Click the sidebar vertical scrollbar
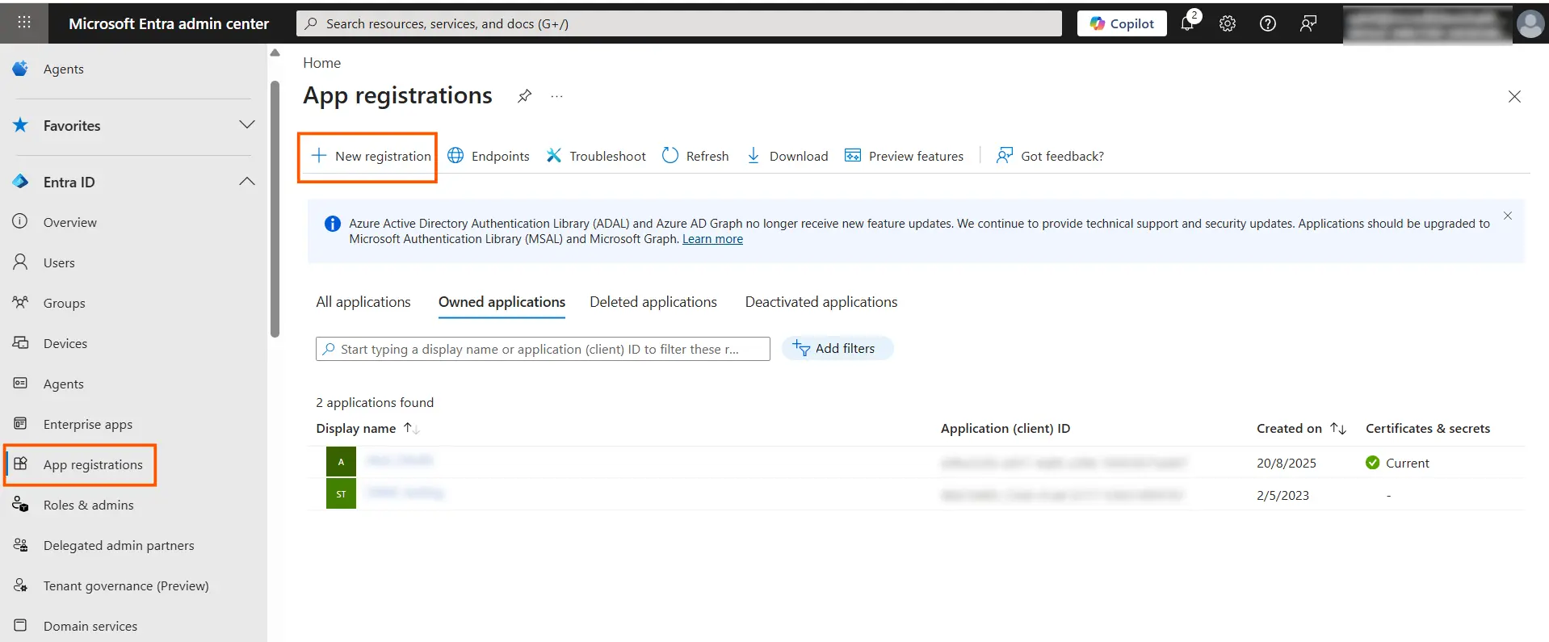This screenshot has width=1549, height=642. (275, 208)
